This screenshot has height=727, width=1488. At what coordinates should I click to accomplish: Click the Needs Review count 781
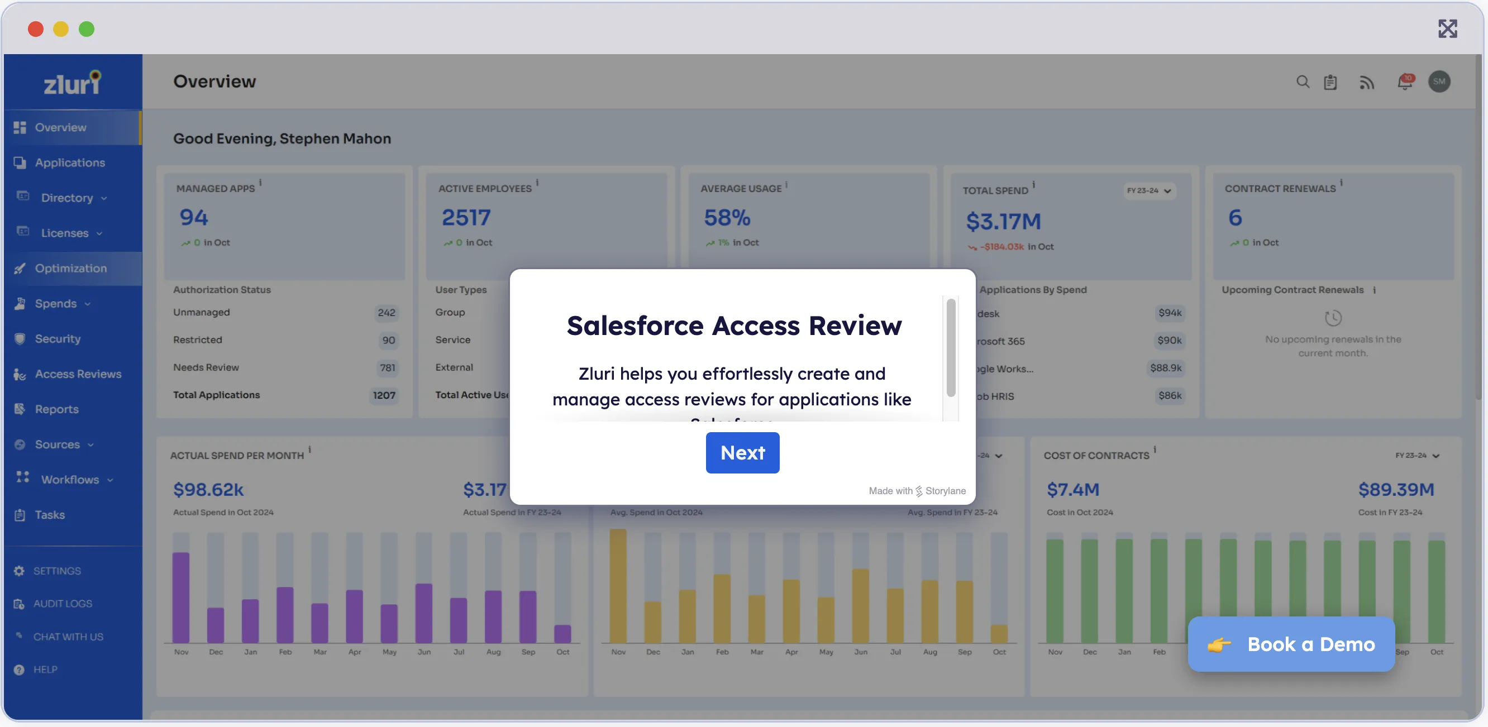(x=388, y=368)
